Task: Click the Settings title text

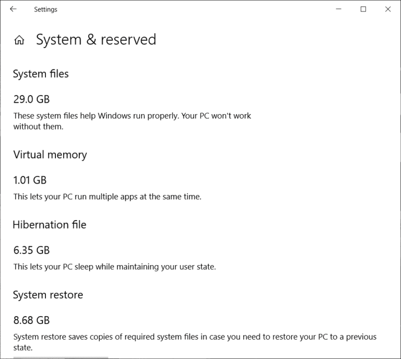Action: coord(46,9)
